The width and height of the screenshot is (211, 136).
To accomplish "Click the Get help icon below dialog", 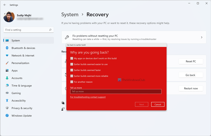I will (63, 103).
